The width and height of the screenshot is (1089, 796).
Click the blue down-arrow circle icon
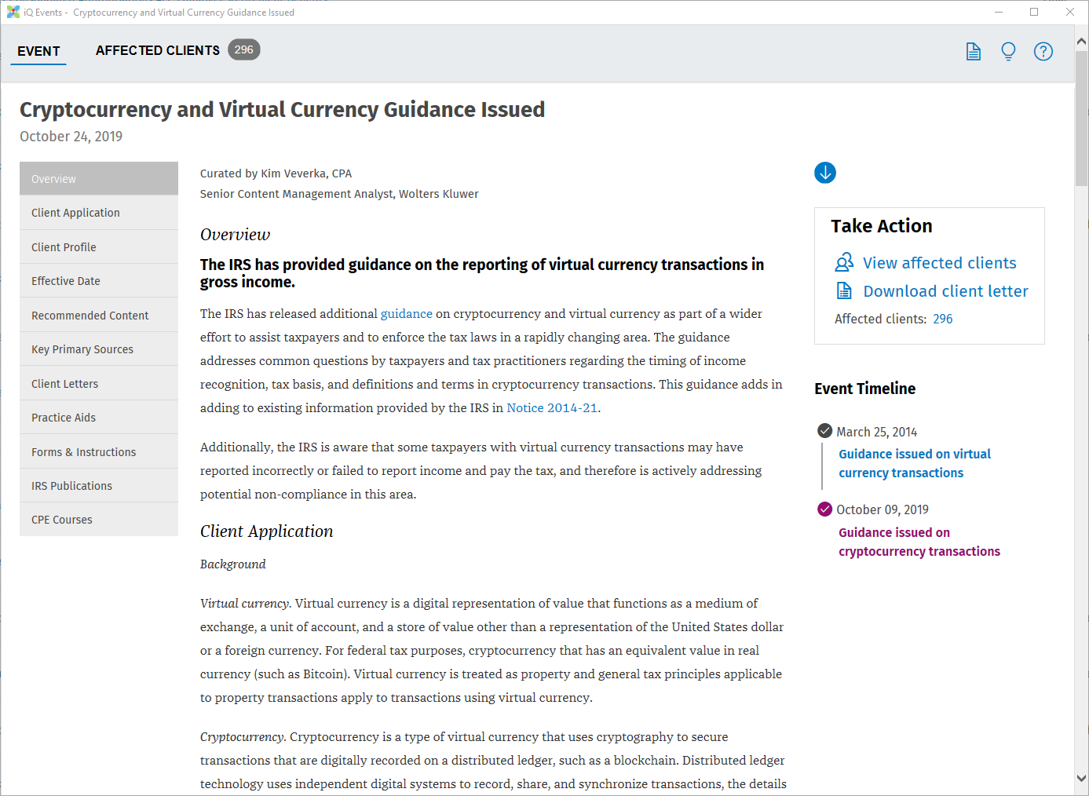click(x=824, y=173)
